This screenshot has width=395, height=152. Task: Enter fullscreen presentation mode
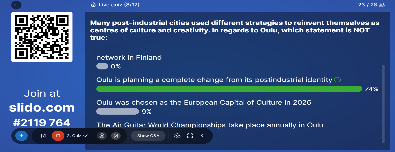190,136
